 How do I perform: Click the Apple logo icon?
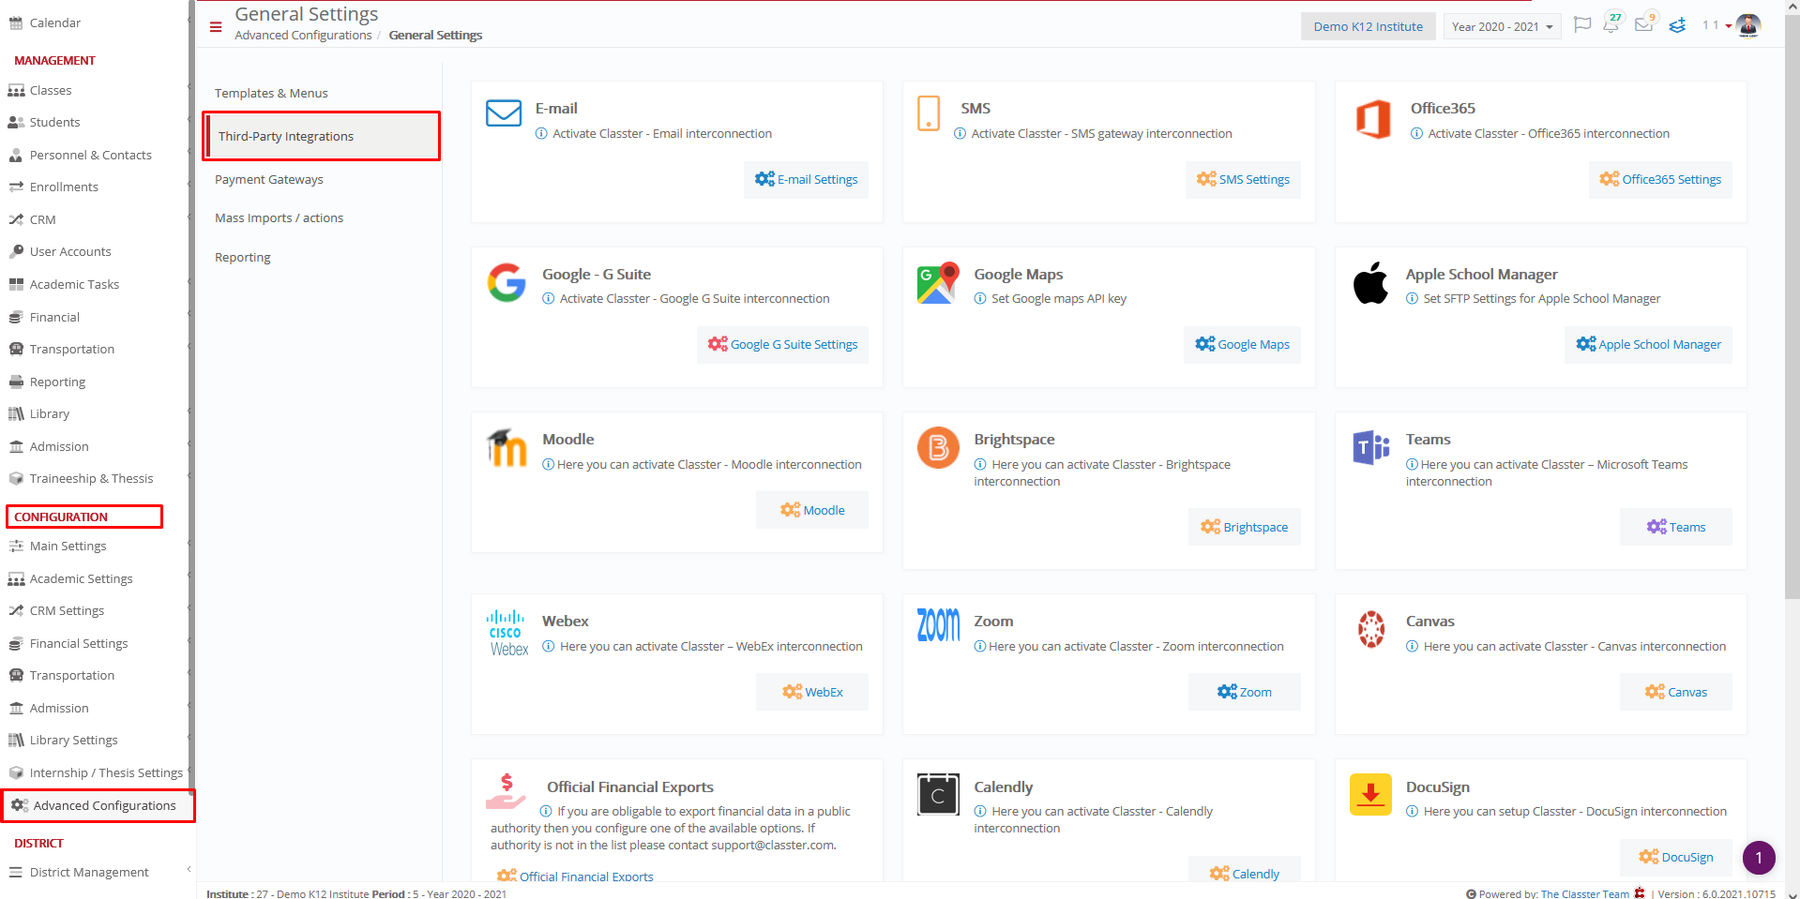pos(1370,283)
